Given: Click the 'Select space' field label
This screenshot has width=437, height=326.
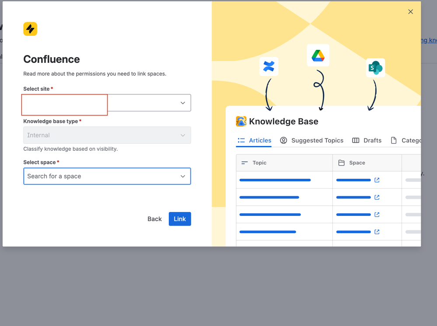Looking at the screenshot, I should click(39, 162).
